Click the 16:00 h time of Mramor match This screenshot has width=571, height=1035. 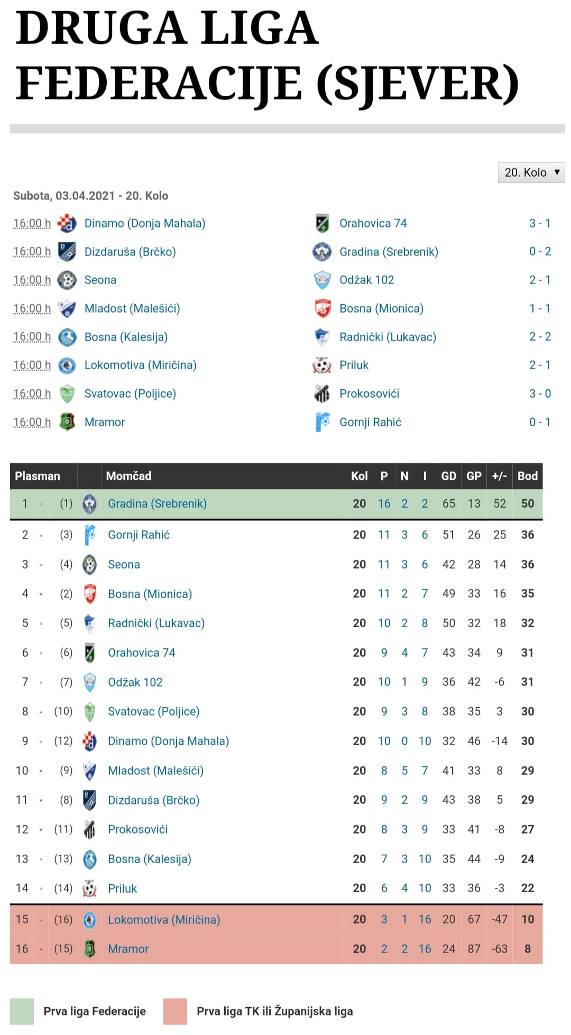(x=32, y=423)
